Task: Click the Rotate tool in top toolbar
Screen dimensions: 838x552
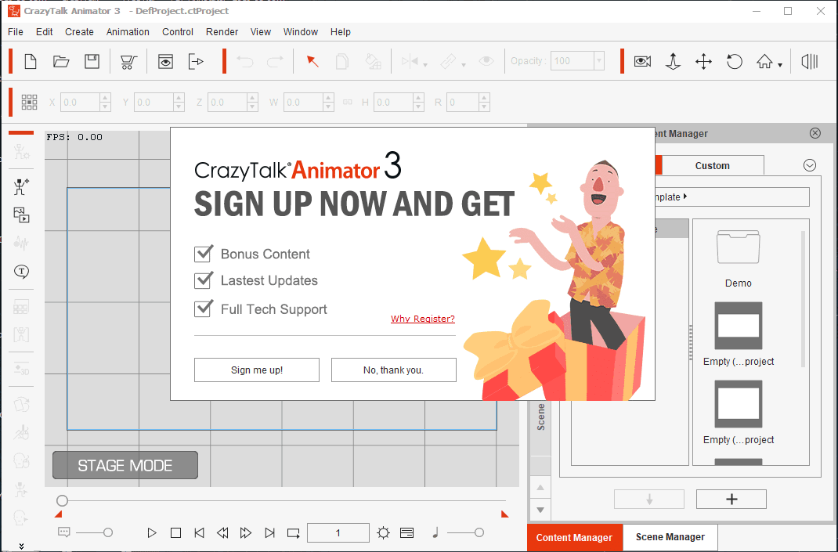Action: tap(735, 61)
